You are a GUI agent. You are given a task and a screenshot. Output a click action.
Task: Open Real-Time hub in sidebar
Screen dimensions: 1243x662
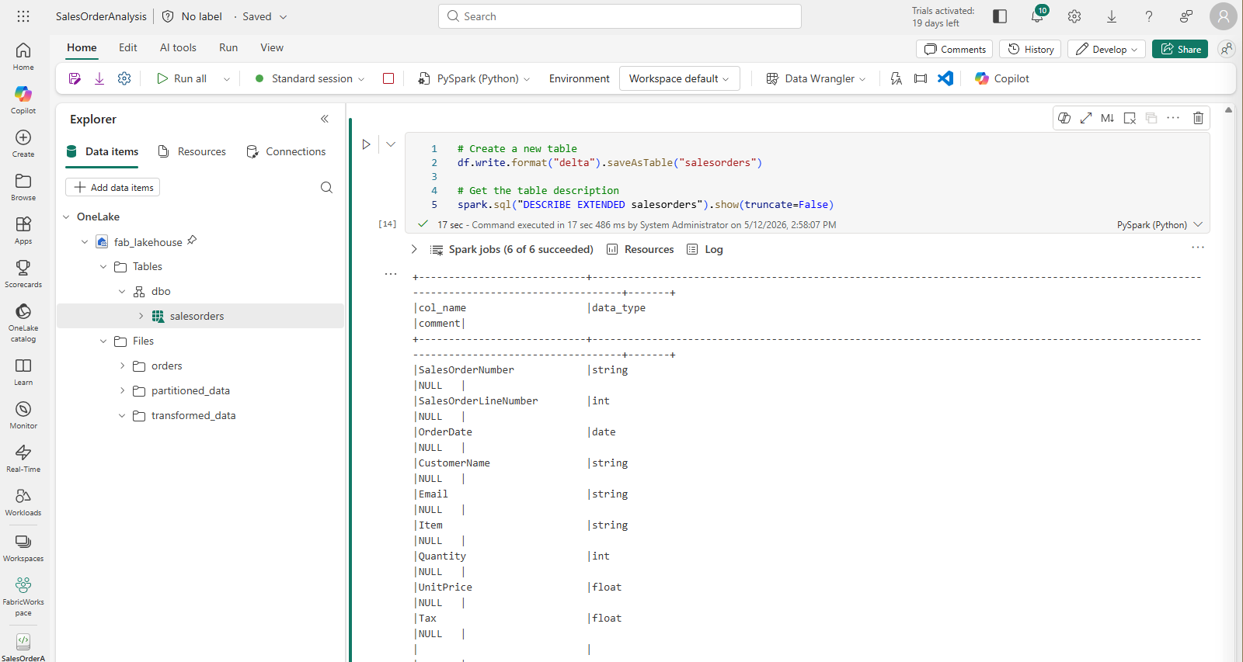click(23, 459)
